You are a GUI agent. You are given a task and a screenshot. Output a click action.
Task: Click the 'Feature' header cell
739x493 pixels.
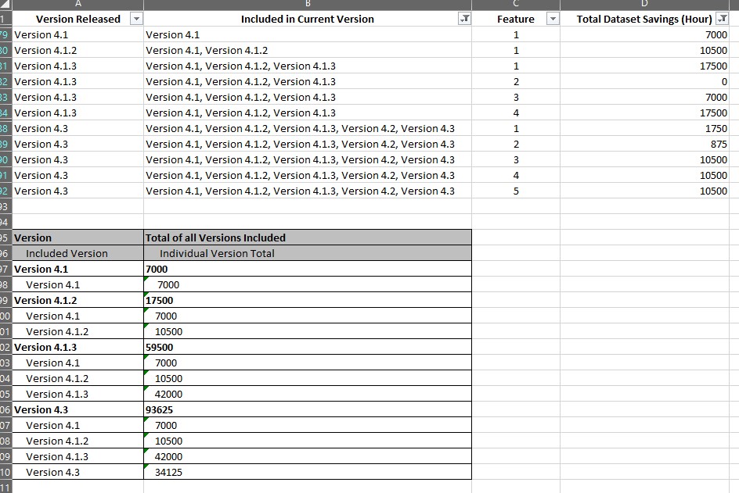(x=516, y=19)
